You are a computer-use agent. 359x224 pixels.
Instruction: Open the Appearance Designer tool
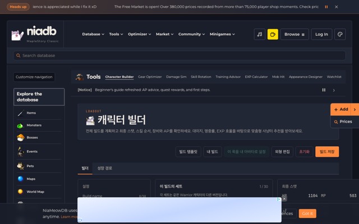[305, 77]
